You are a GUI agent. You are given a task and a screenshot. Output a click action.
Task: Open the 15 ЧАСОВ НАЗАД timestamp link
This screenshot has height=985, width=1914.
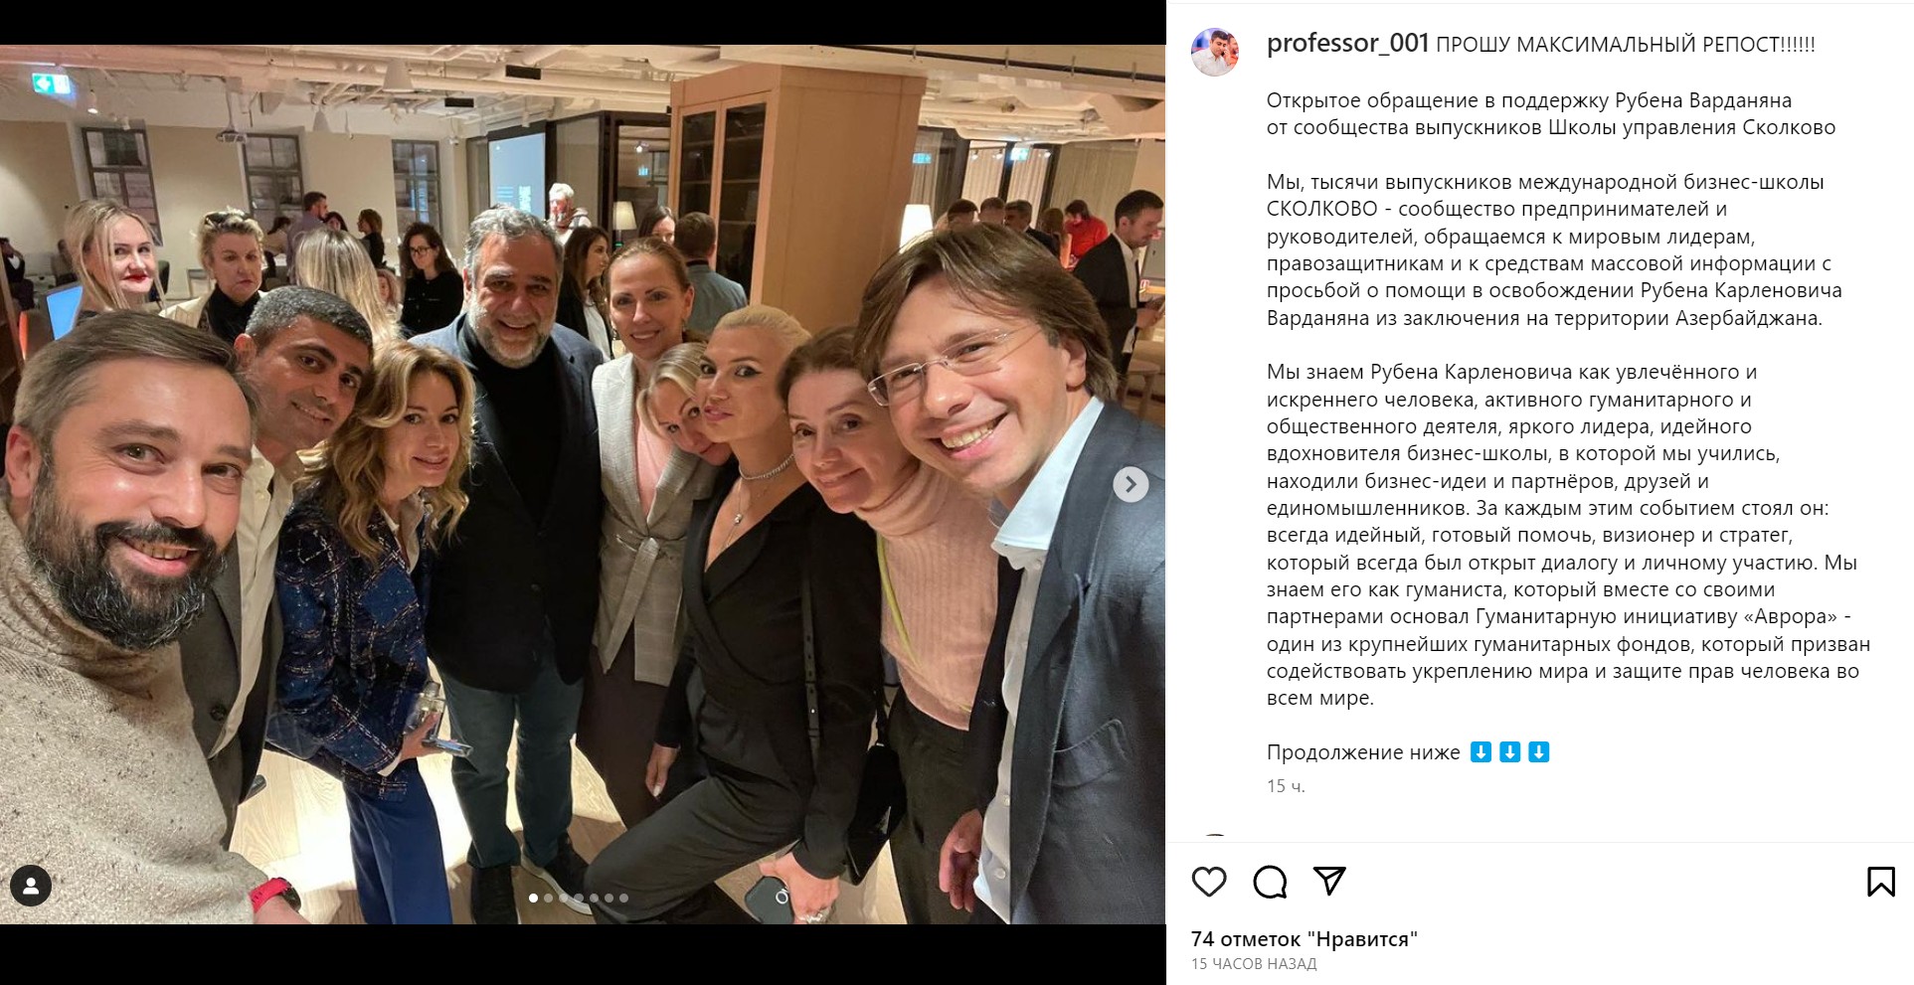point(1253,964)
